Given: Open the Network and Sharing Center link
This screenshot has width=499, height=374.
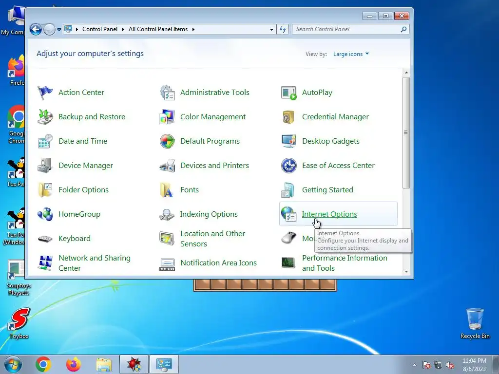Looking at the screenshot, I should [95, 263].
